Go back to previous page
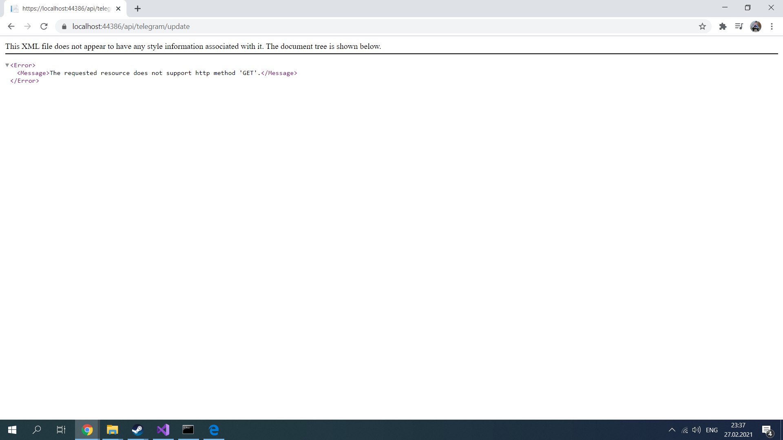 (11, 26)
